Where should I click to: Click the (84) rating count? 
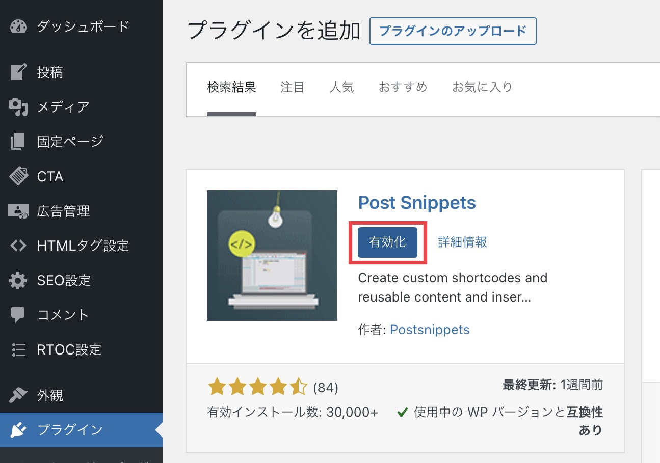tap(326, 388)
